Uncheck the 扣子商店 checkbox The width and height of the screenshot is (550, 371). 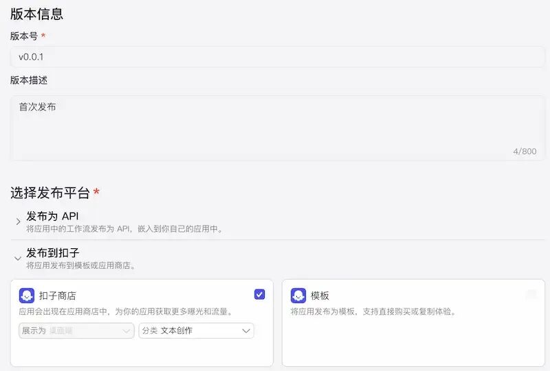(x=260, y=294)
